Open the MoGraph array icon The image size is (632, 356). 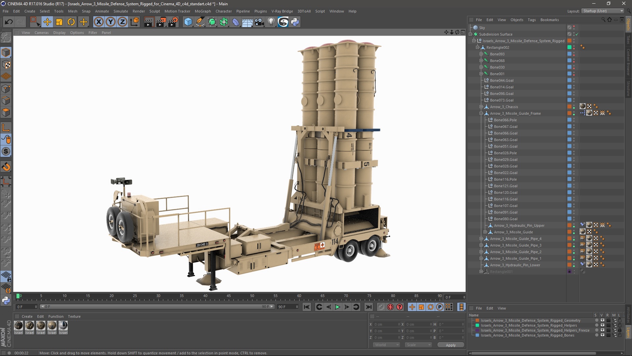point(224,22)
